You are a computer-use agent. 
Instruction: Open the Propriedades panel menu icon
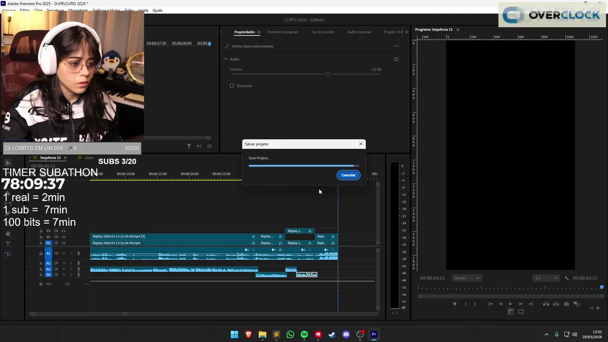coord(259,32)
